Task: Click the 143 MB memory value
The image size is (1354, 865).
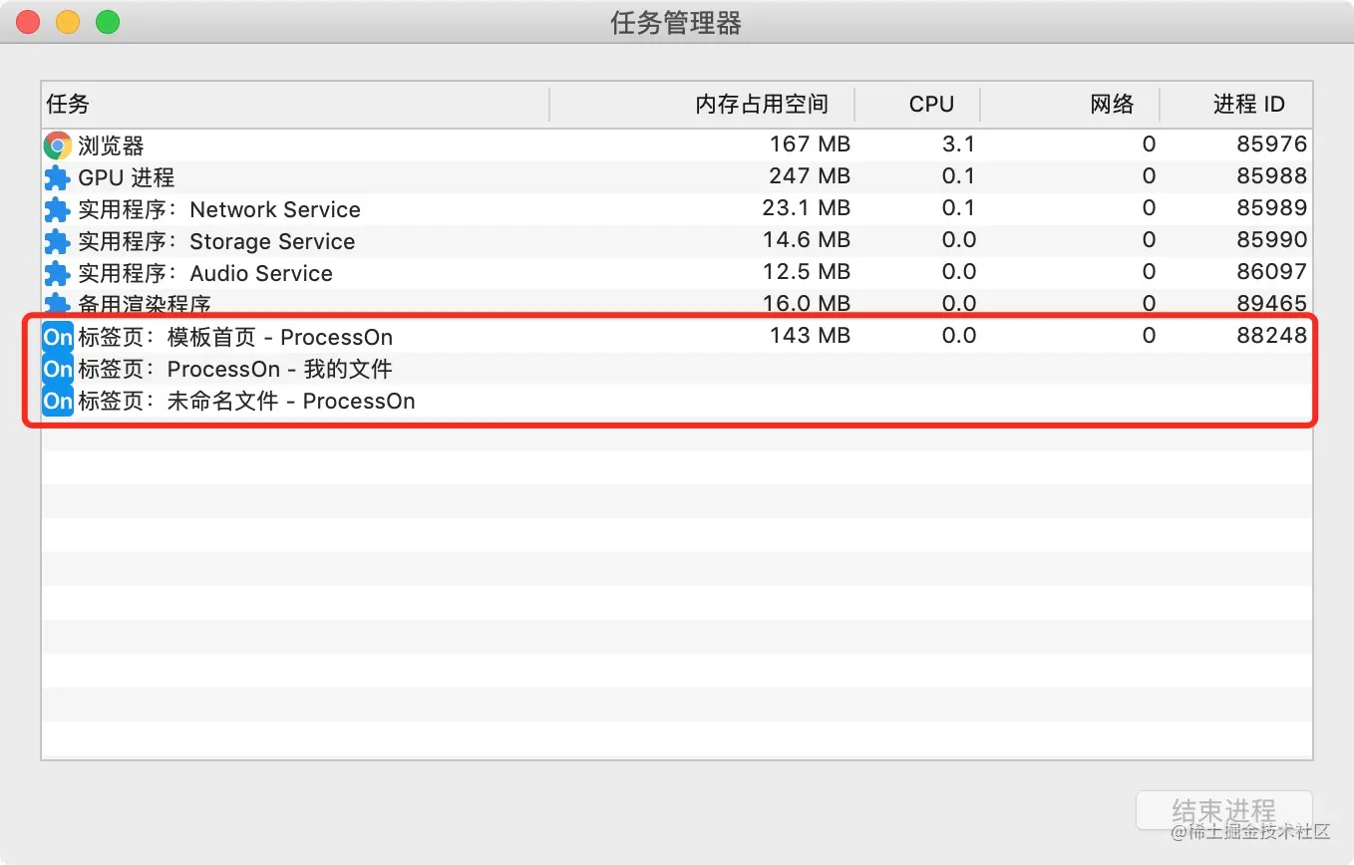Action: point(810,336)
